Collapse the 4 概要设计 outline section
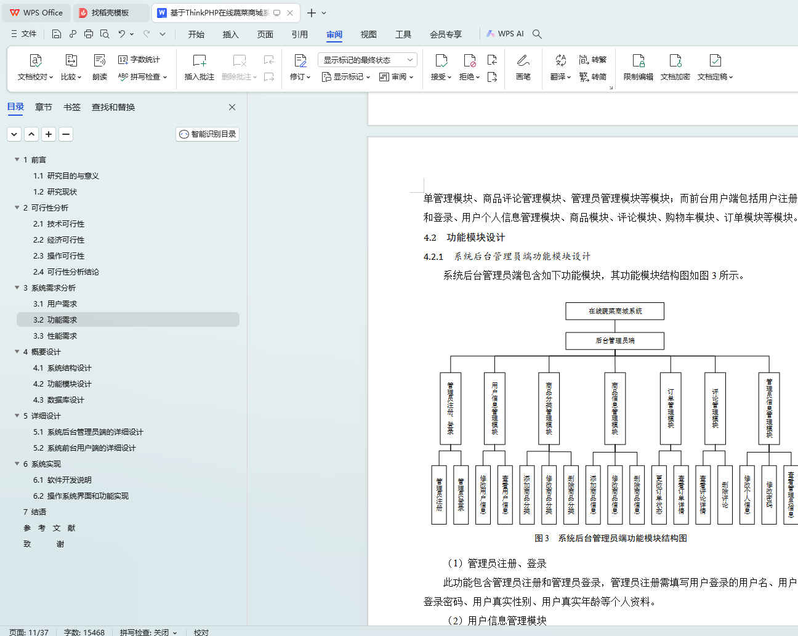 pyautogui.click(x=17, y=352)
